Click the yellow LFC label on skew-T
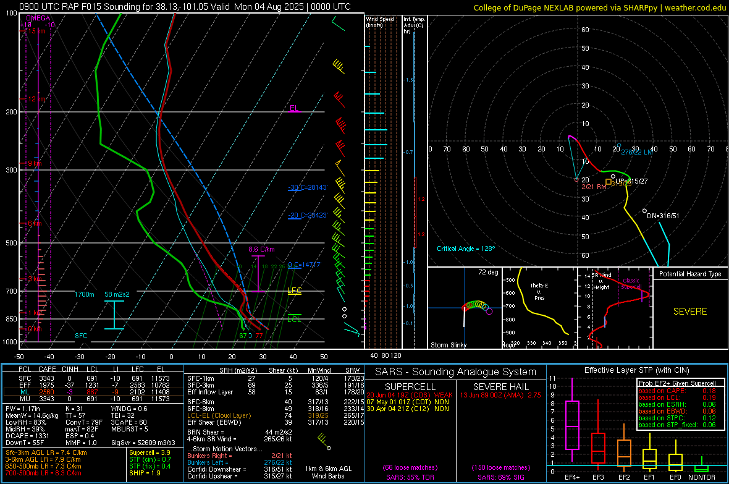This screenshot has height=484, width=729. click(294, 291)
